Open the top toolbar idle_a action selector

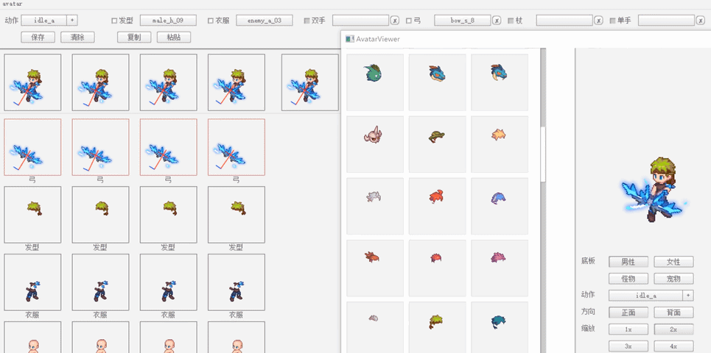tap(44, 21)
